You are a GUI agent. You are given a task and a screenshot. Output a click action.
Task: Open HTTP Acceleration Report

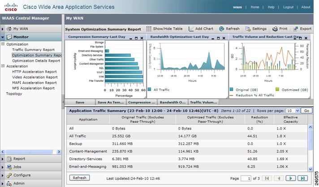[x=34, y=71]
